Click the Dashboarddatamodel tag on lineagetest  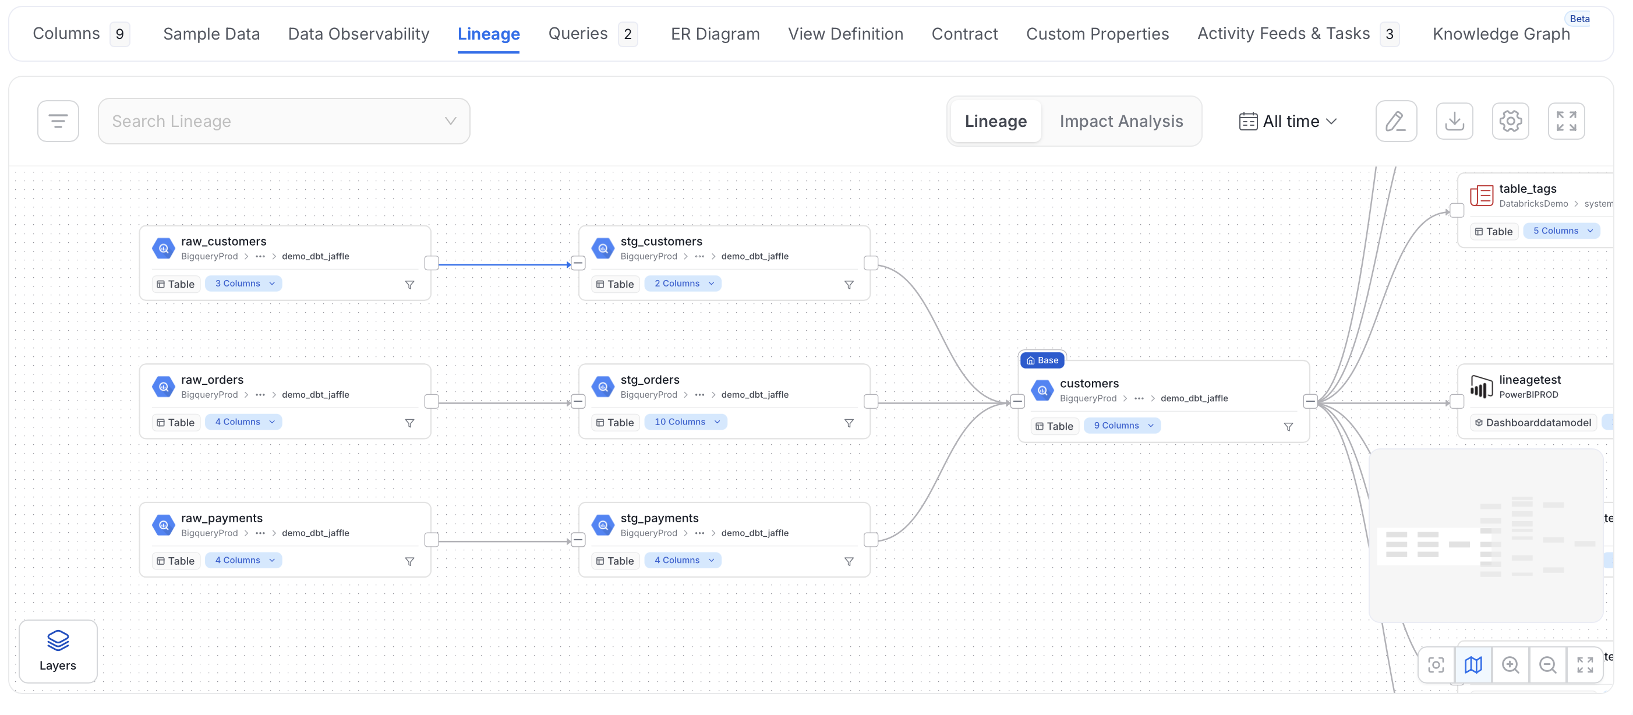pyautogui.click(x=1532, y=422)
